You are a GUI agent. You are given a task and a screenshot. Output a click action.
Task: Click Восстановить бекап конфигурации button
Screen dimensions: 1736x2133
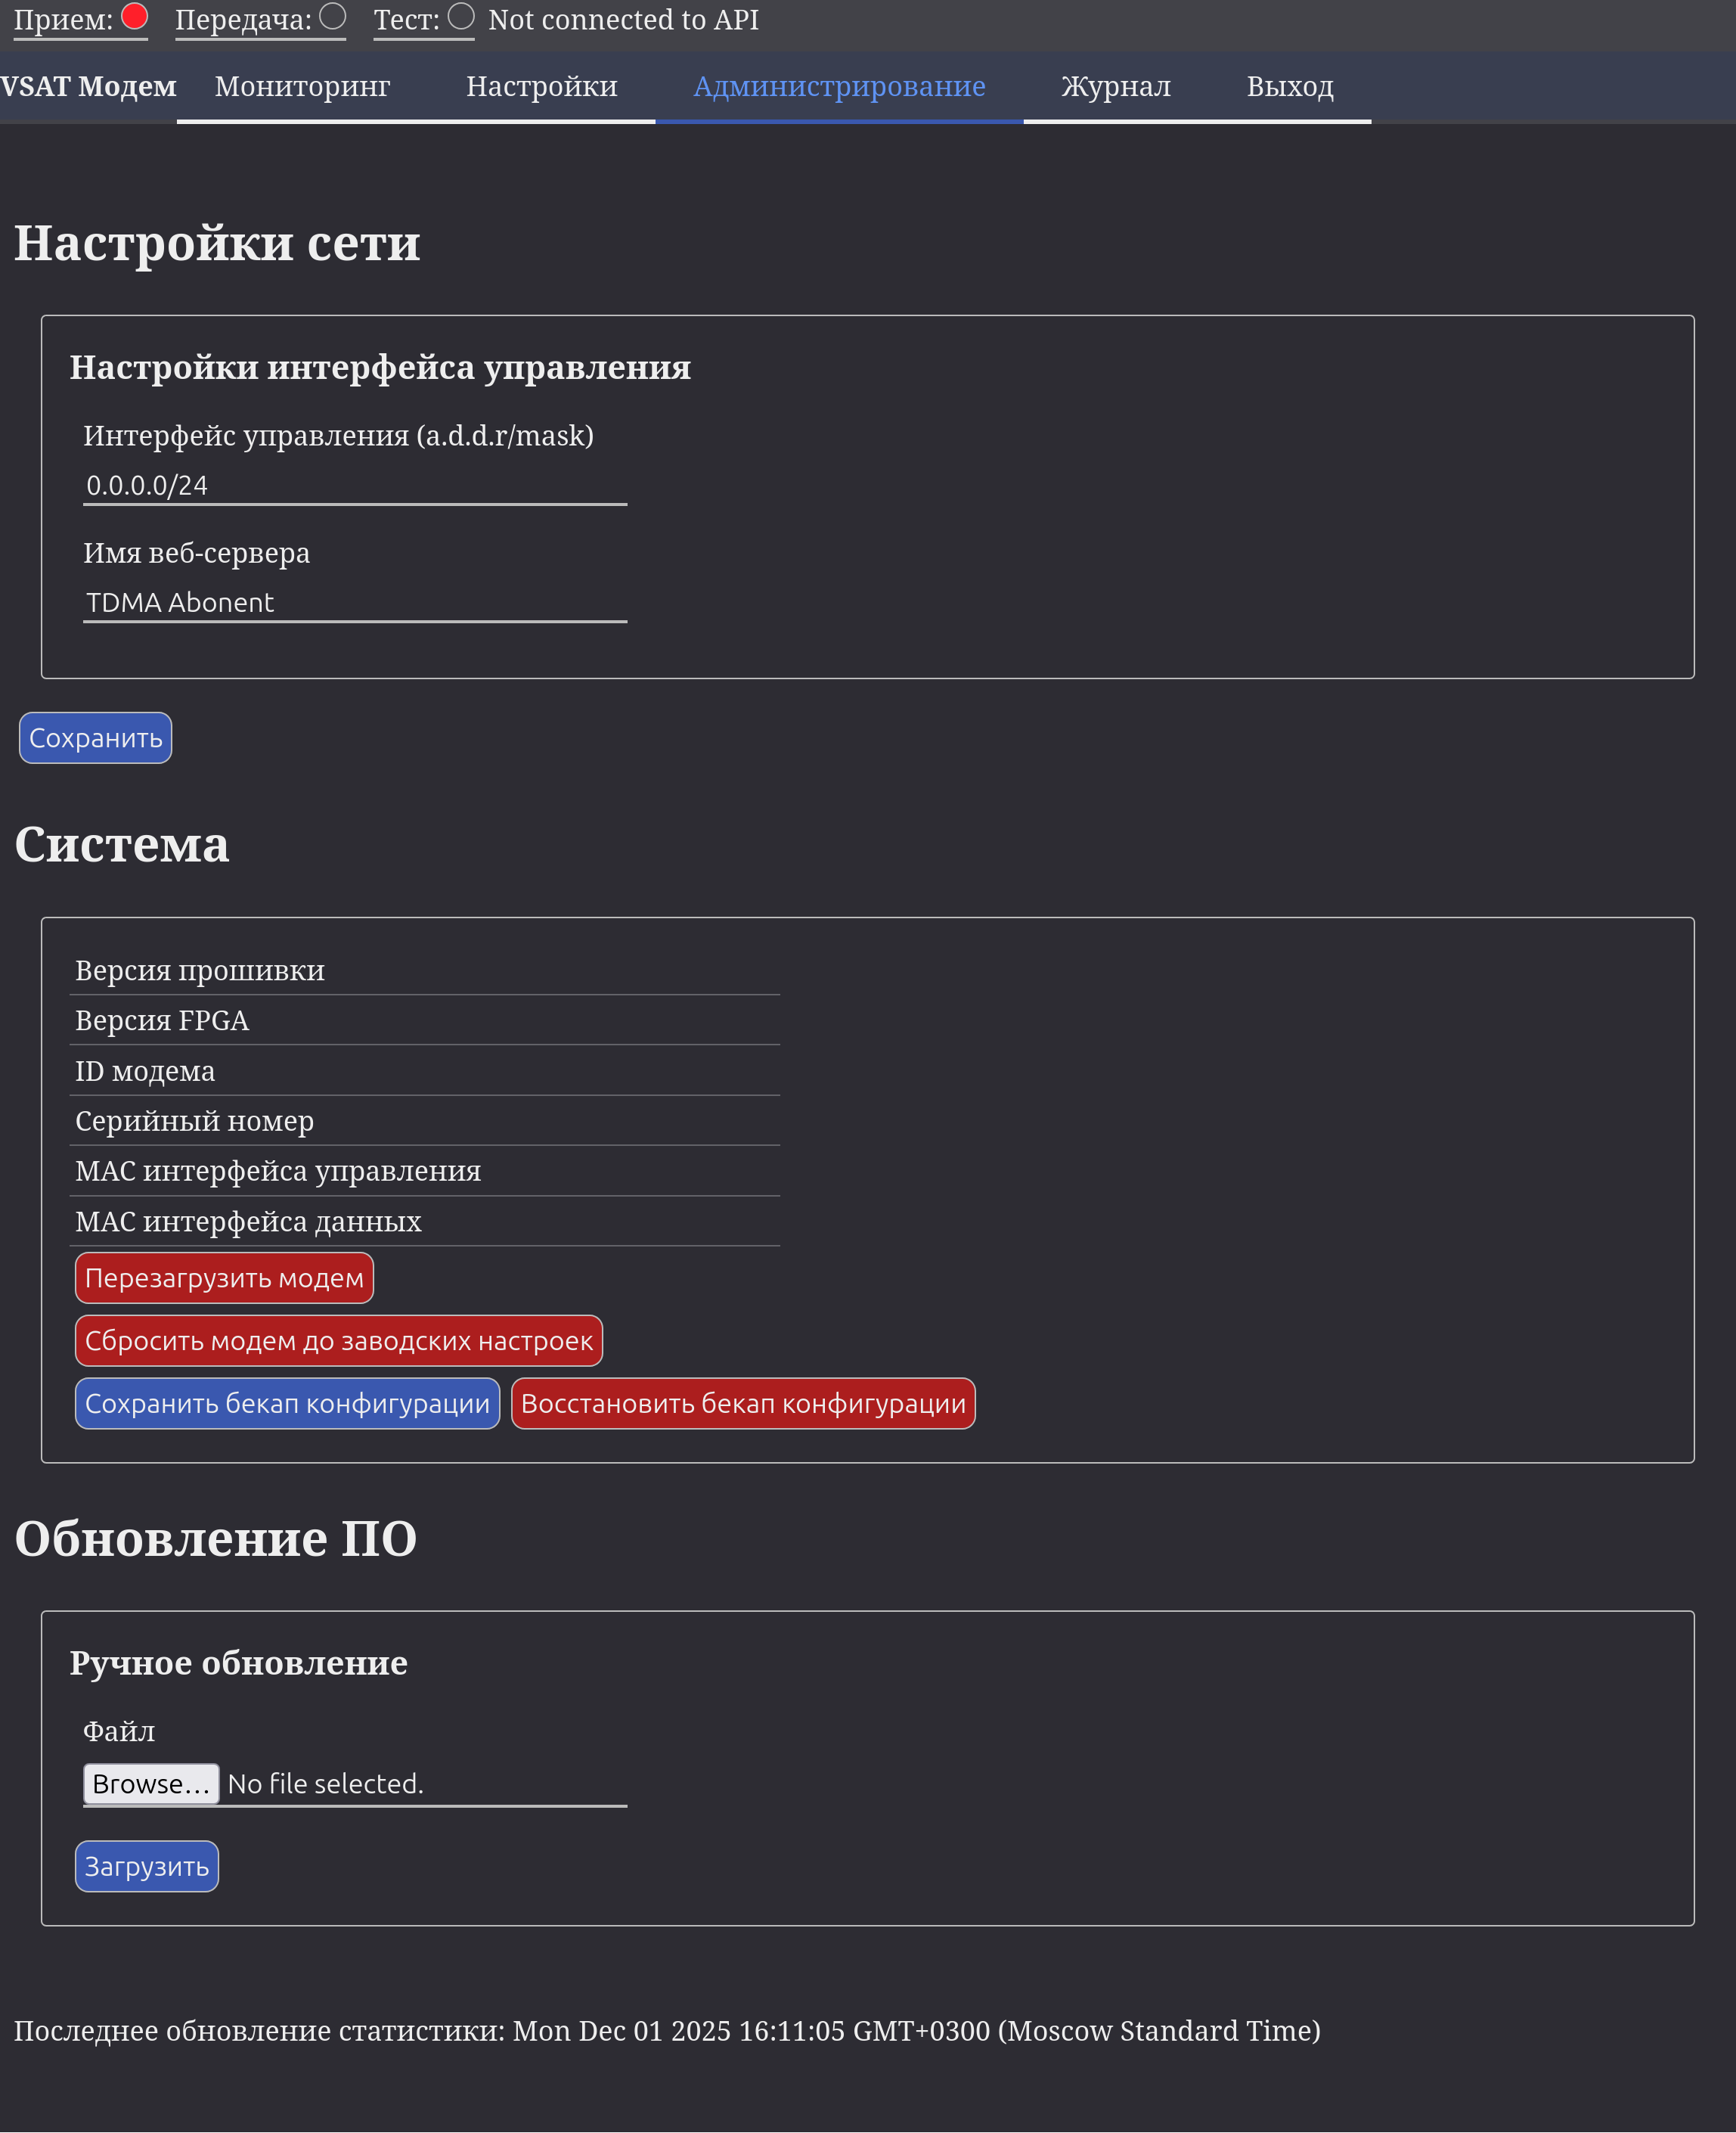(x=743, y=1404)
